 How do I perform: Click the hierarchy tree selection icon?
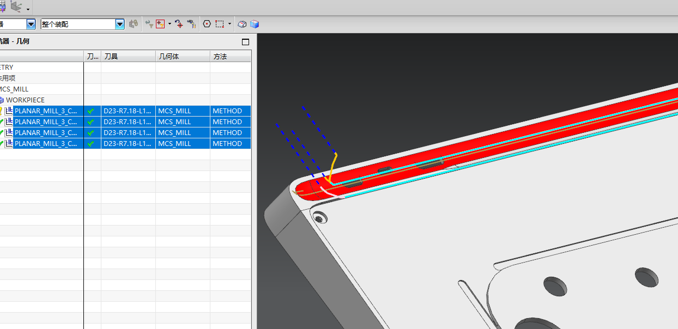coord(191,24)
